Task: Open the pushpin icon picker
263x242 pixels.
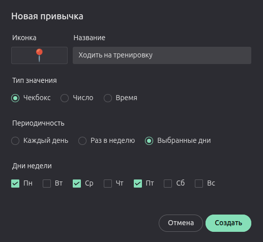Action: 39,55
